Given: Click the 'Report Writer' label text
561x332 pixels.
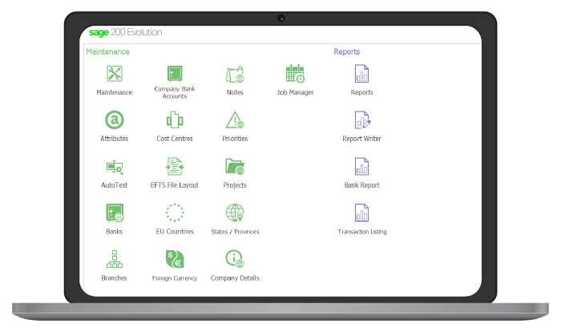Looking at the screenshot, I should pos(361,139).
